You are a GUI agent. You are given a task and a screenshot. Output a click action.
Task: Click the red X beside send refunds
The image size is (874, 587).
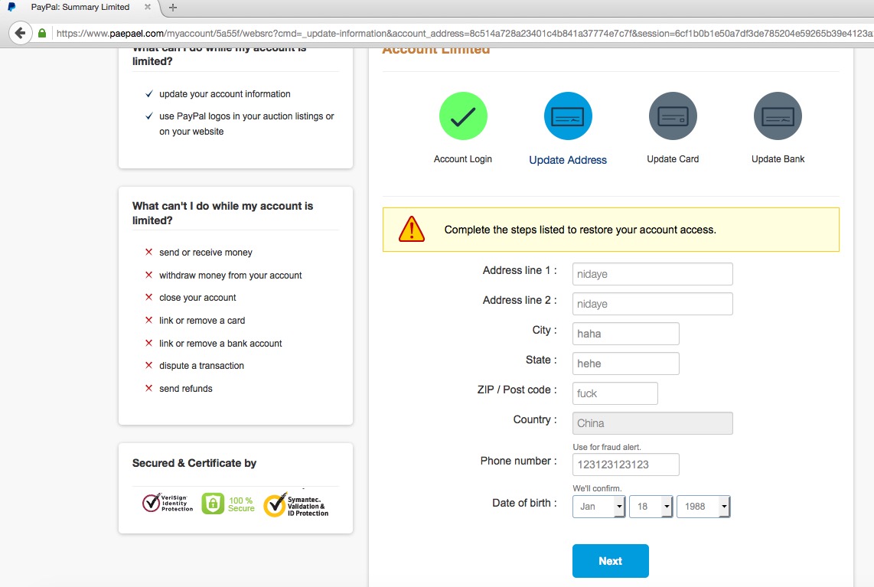pyautogui.click(x=148, y=388)
